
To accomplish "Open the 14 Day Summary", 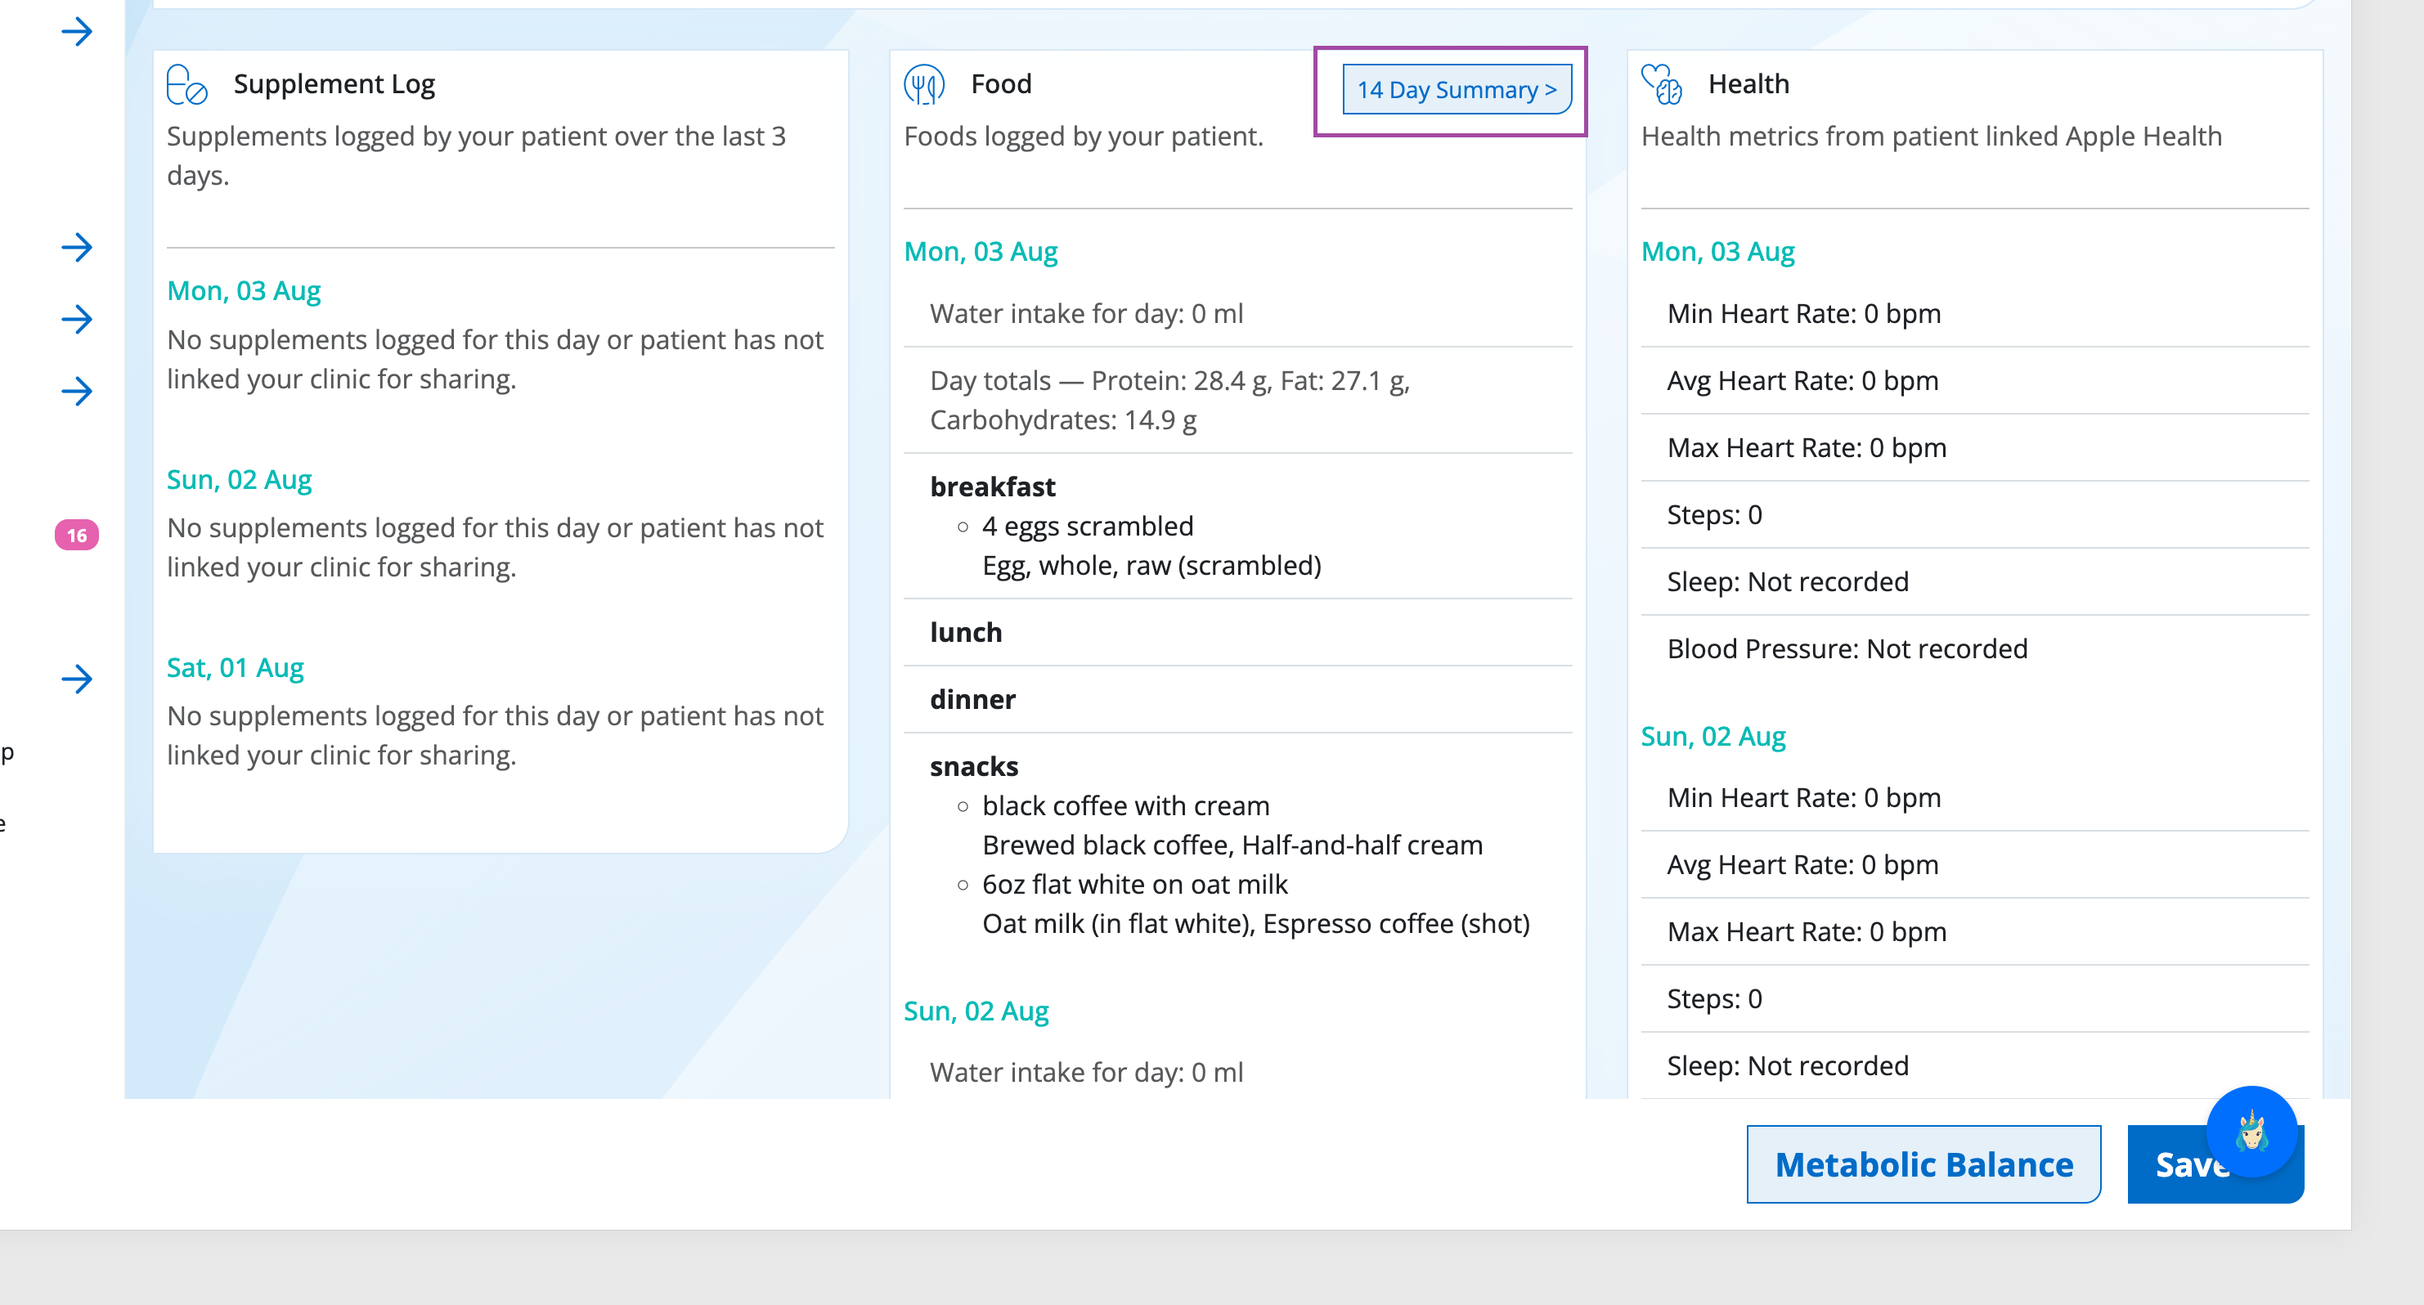I will point(1457,89).
